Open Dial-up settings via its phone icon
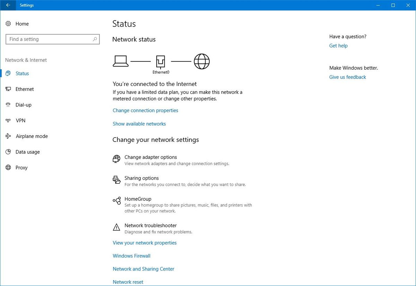Image resolution: width=416 pixels, height=286 pixels. (x=8, y=105)
